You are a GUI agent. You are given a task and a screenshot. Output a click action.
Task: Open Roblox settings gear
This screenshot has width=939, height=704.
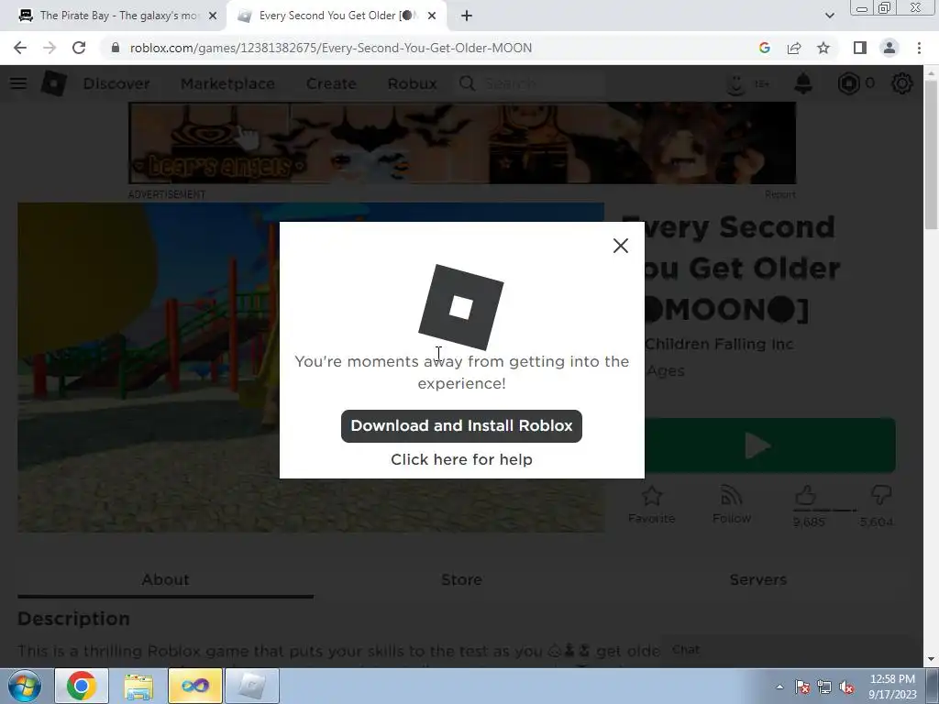pos(902,83)
